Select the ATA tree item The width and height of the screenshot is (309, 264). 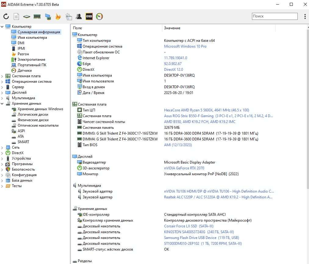tap(20, 136)
